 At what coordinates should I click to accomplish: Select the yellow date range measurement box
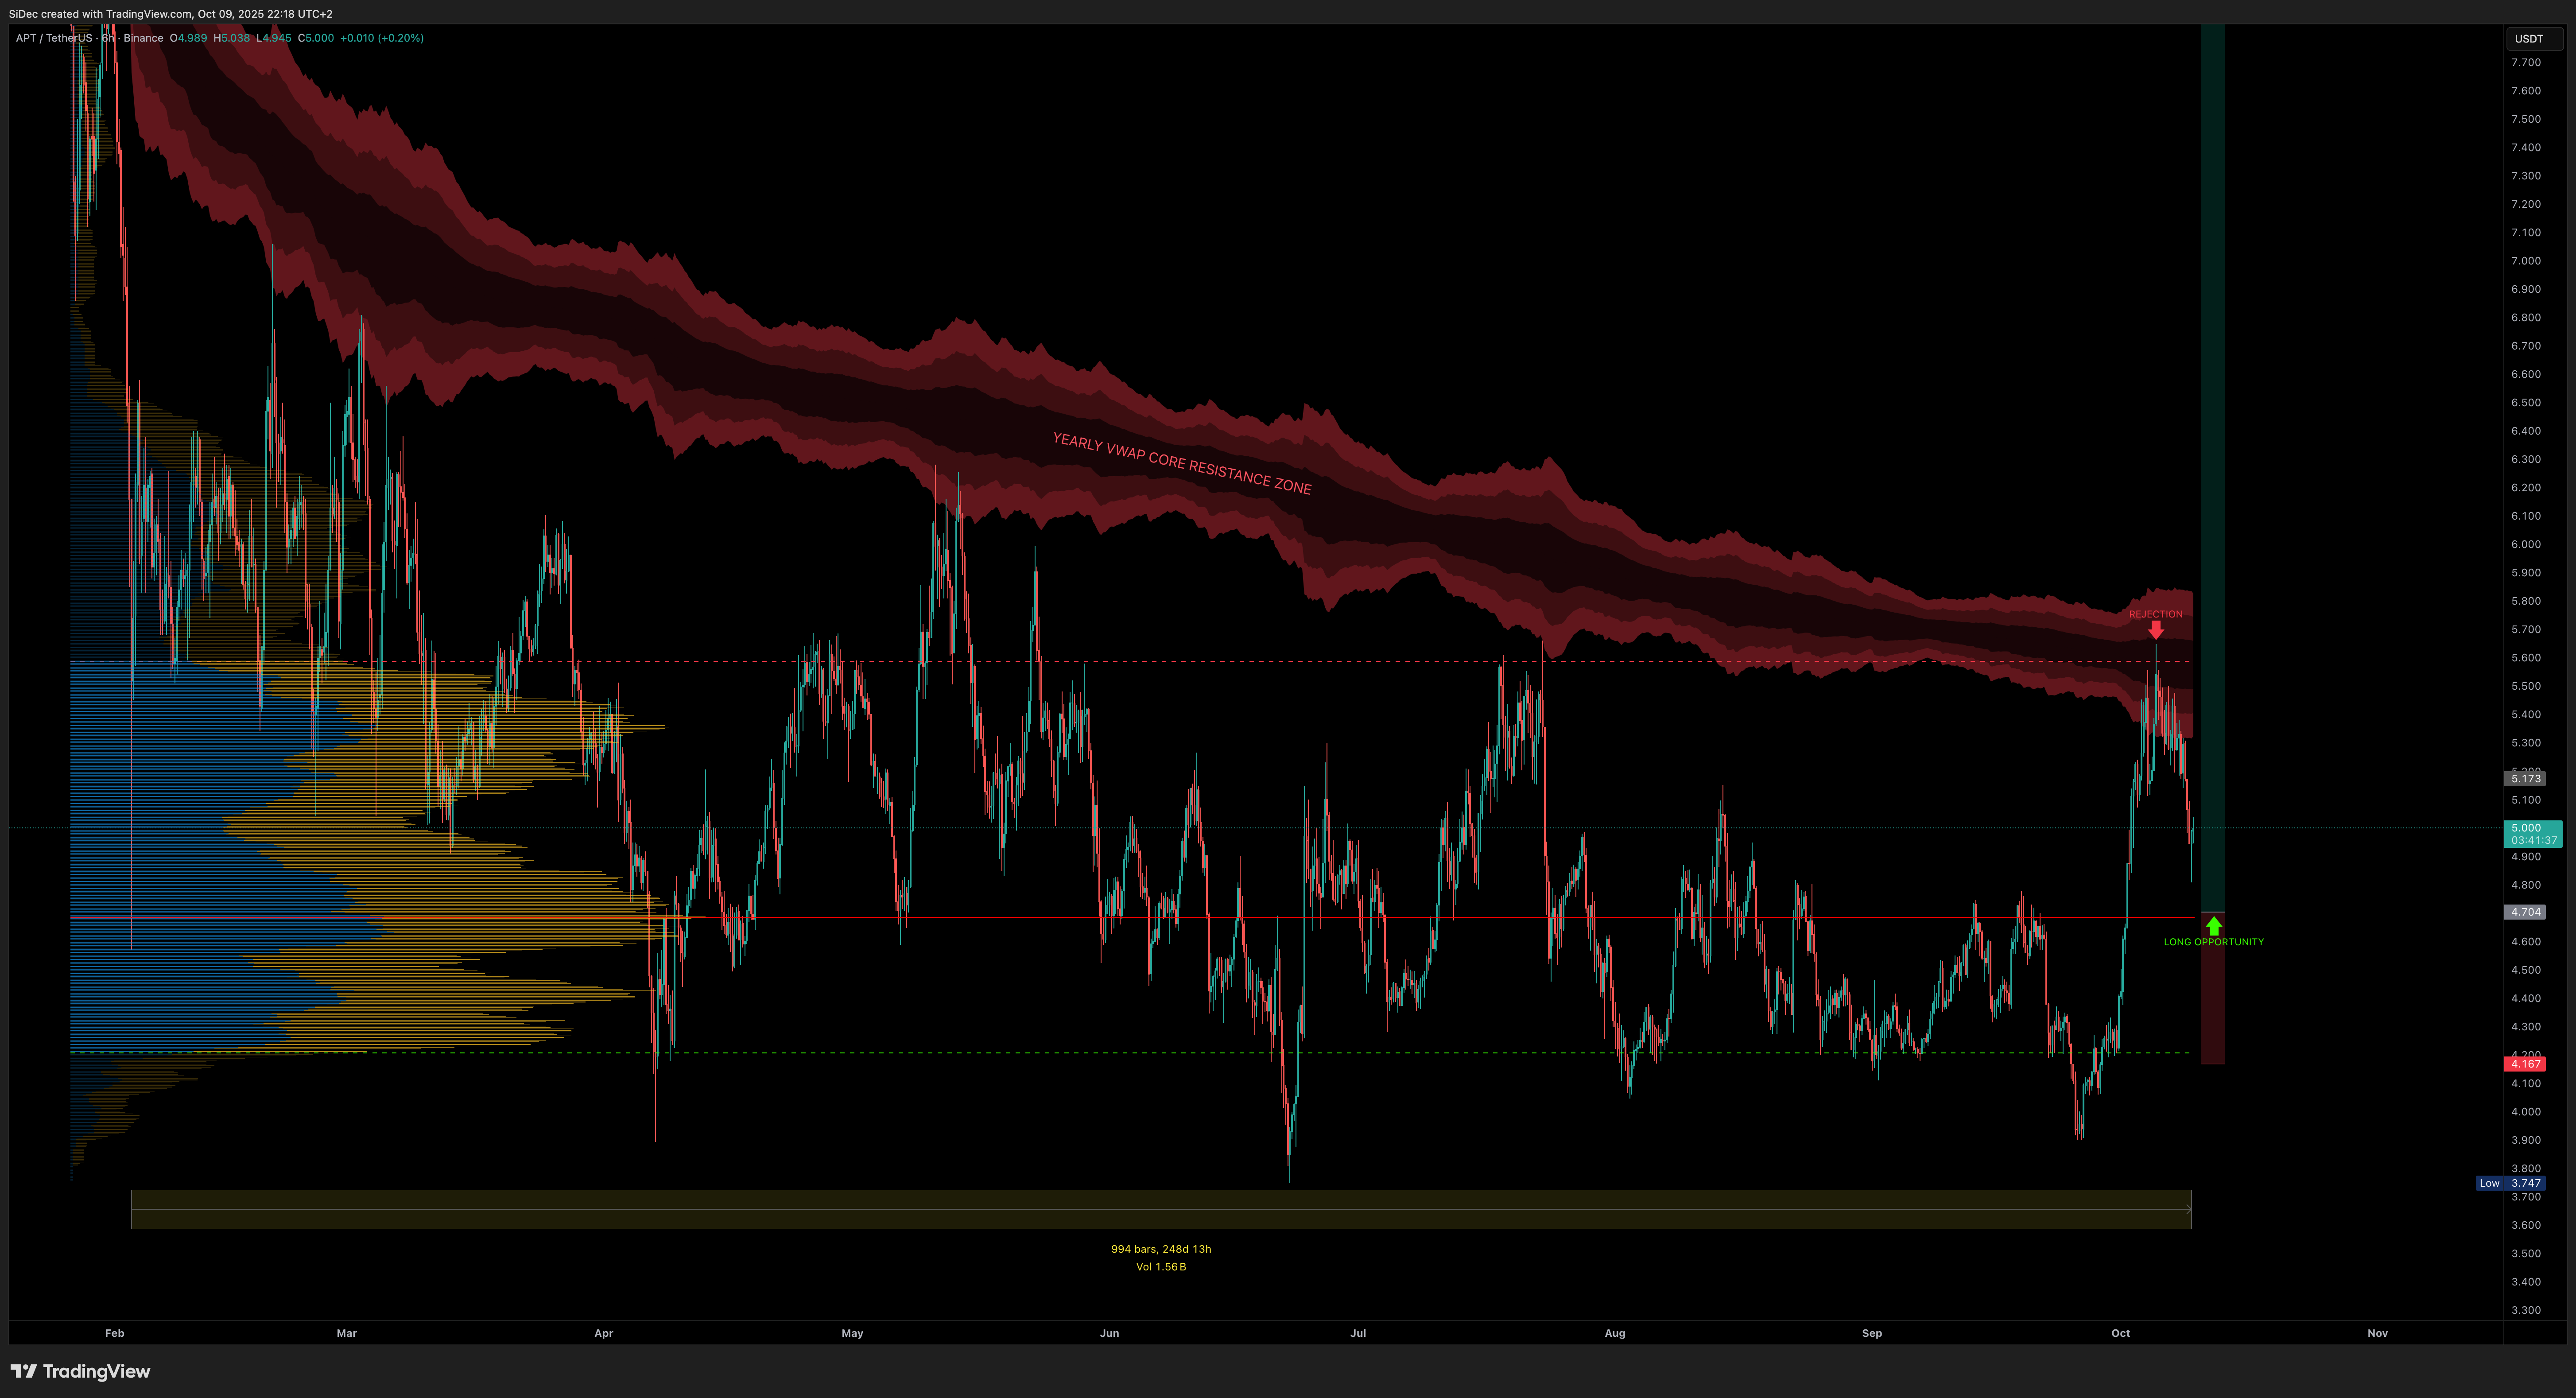(1161, 1209)
